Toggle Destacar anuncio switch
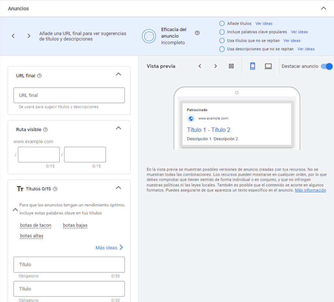This screenshot has height=302, width=334. coord(327,66)
